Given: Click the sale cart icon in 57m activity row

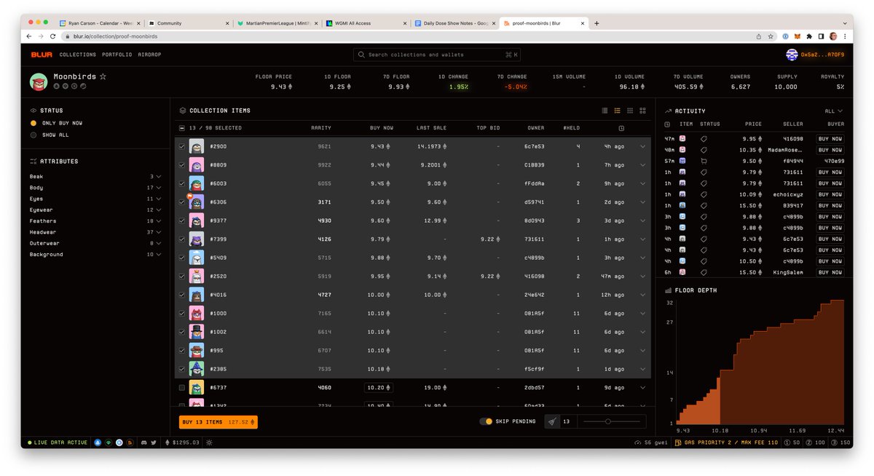Looking at the screenshot, I should (x=704, y=161).
